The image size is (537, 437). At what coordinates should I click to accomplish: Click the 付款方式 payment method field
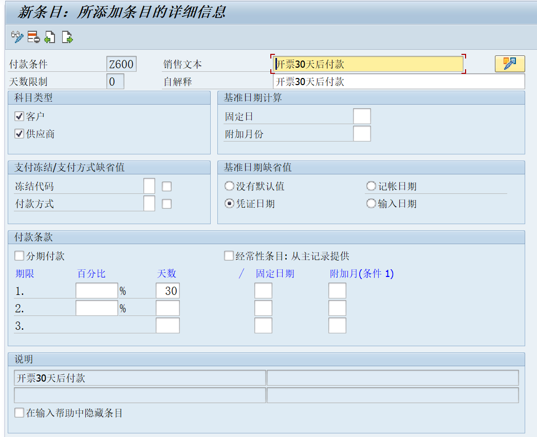[x=149, y=203]
